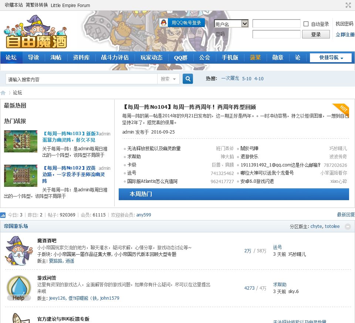Open the 每周一阵No103 post title

pyautogui.click(x=70, y=137)
